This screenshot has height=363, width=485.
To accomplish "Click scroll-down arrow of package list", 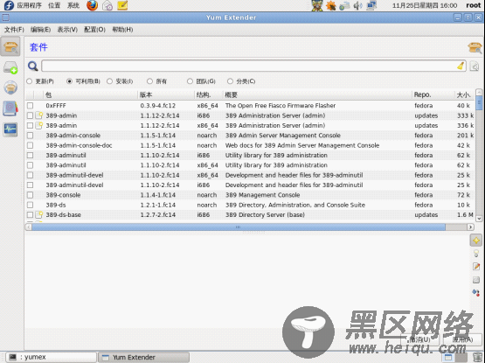I will 479,219.
